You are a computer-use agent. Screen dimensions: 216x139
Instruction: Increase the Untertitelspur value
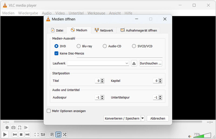point(160,96)
